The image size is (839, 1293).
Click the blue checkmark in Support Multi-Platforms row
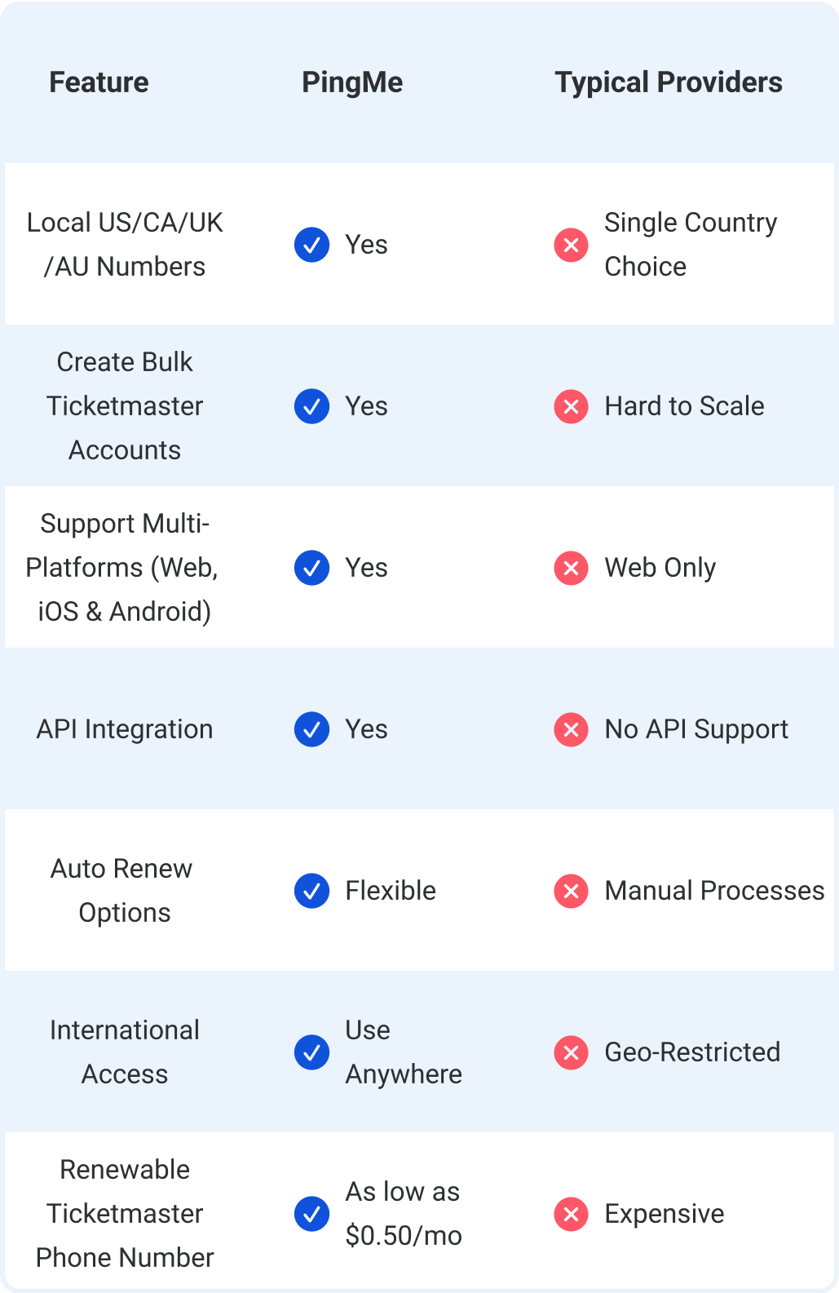[311, 568]
